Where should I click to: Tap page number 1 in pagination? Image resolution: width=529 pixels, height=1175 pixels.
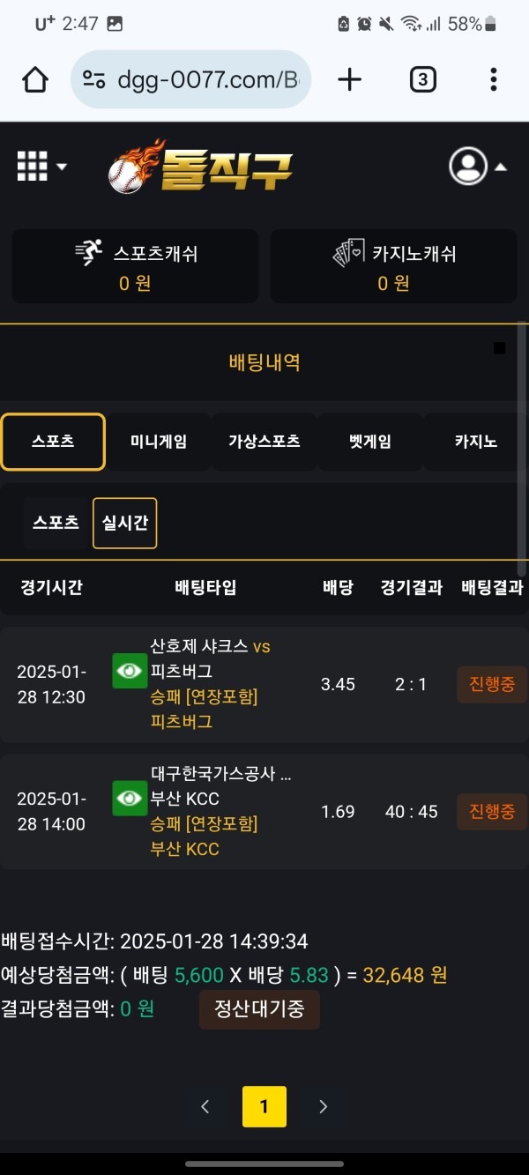point(264,1106)
